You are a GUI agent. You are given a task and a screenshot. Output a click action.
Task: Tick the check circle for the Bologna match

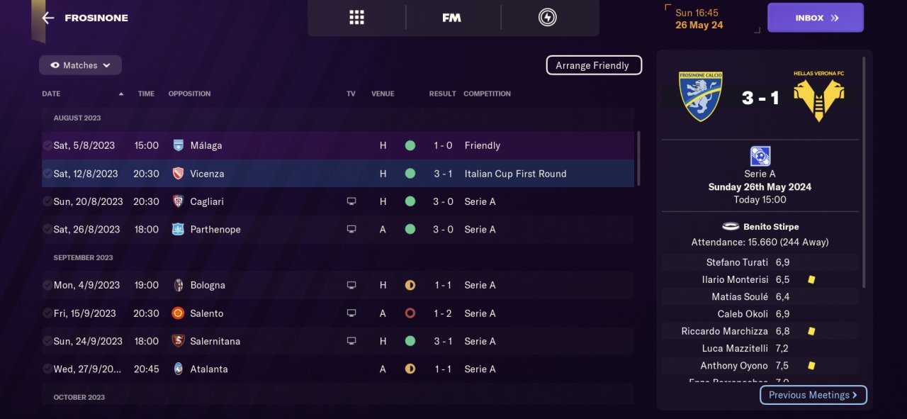47,285
